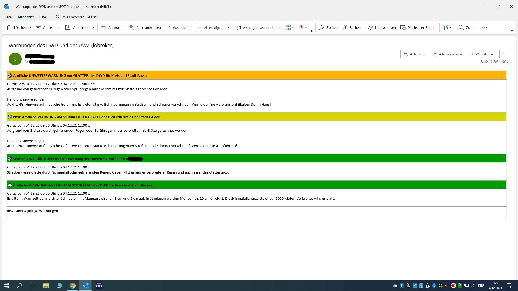Flag the message with red flag
518x291 pixels.
[x=301, y=27]
